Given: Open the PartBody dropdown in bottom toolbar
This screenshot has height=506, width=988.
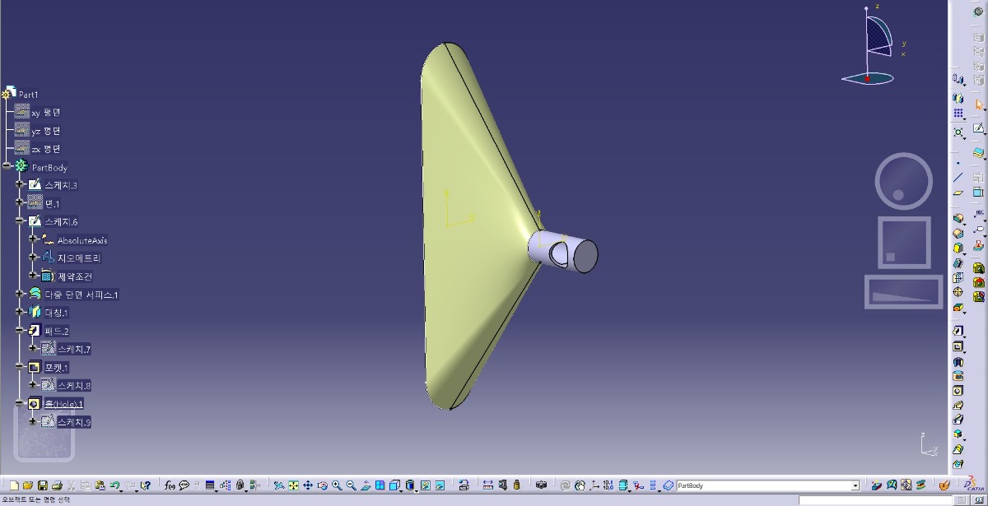Looking at the screenshot, I should 855,485.
